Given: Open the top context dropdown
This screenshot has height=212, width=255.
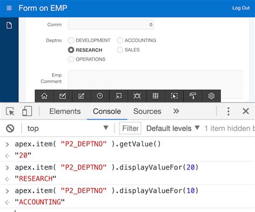Looking at the screenshot, I should point(68,128).
